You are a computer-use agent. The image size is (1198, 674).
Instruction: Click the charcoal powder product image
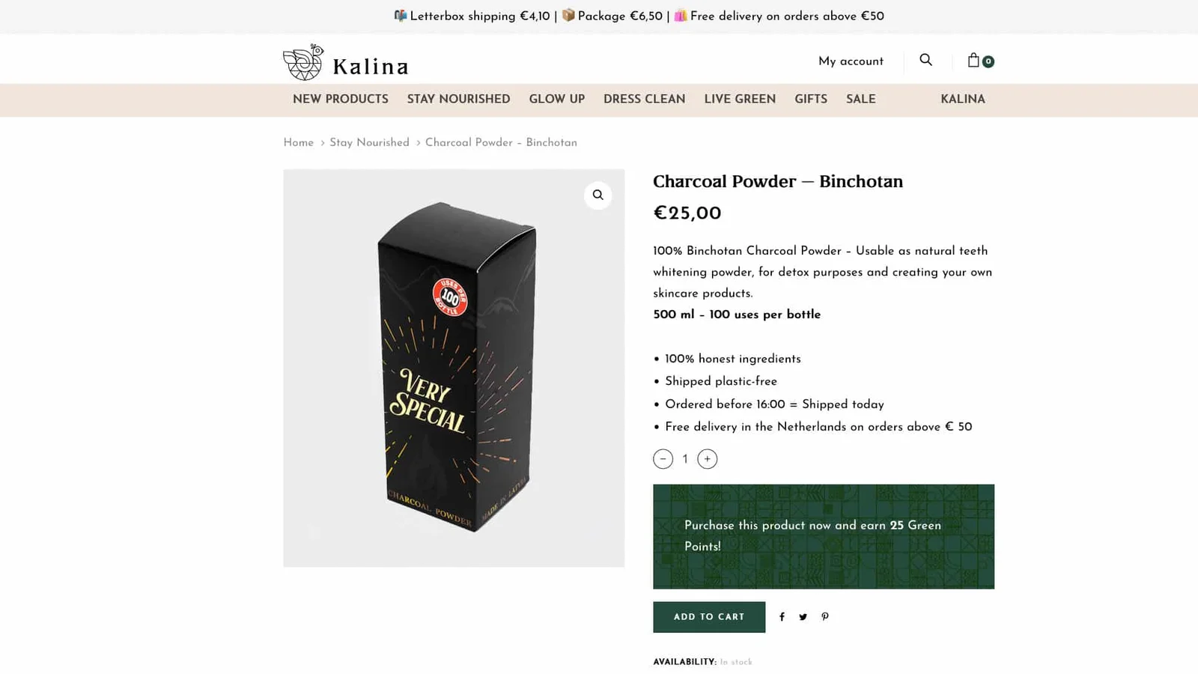pos(454,368)
